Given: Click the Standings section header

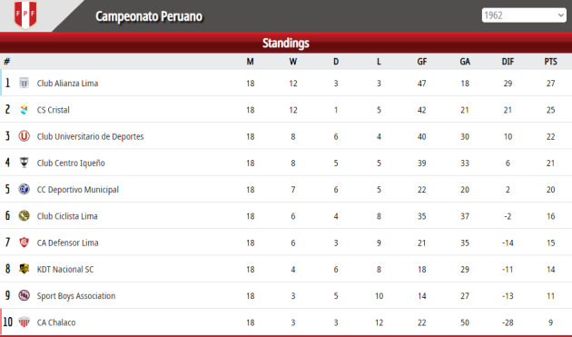Looking at the screenshot, I should point(286,43).
